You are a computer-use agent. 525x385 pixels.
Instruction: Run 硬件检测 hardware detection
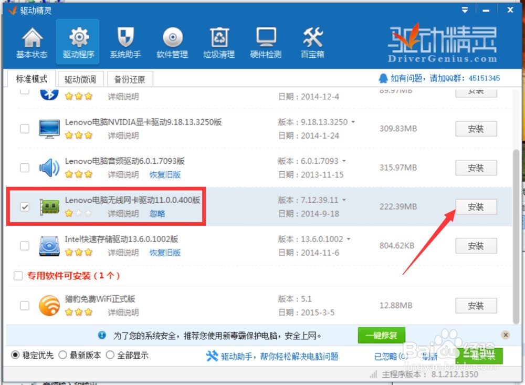click(x=265, y=42)
